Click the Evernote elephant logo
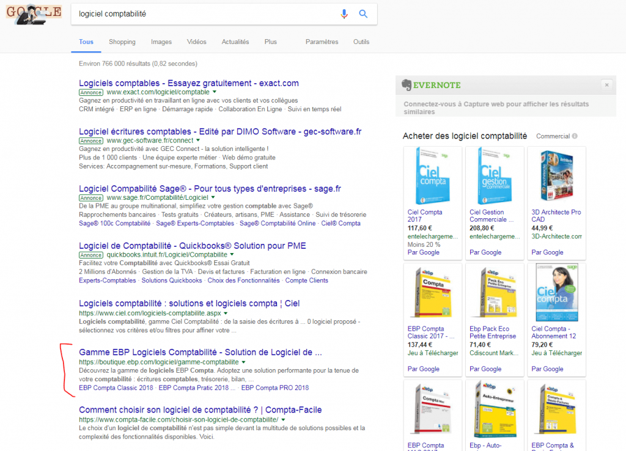Screen dimensions: 626x451 pos(405,85)
